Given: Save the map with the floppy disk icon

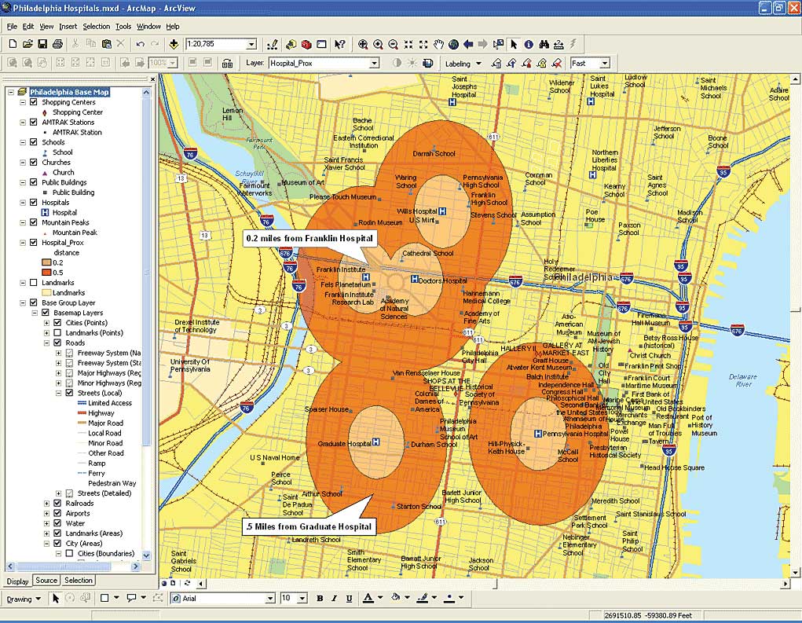Looking at the screenshot, I should pos(42,45).
